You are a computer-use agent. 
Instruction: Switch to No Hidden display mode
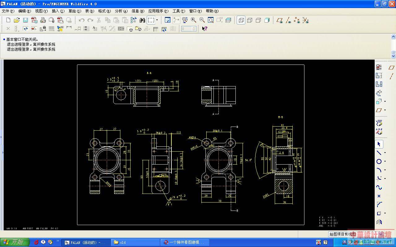click(x=258, y=20)
